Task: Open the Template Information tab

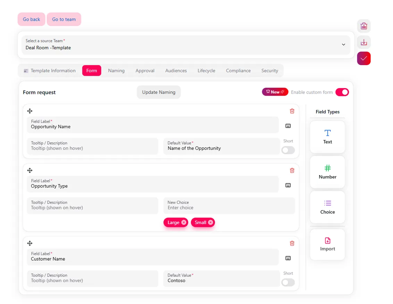Action: pyautogui.click(x=50, y=71)
